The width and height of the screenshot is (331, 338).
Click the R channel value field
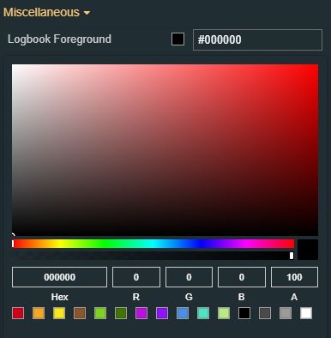tap(136, 277)
